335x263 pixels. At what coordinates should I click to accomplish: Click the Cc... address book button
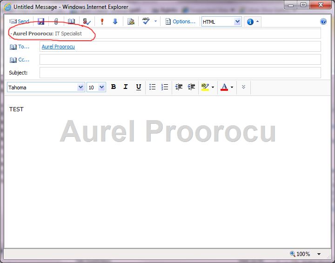pyautogui.click(x=19, y=60)
